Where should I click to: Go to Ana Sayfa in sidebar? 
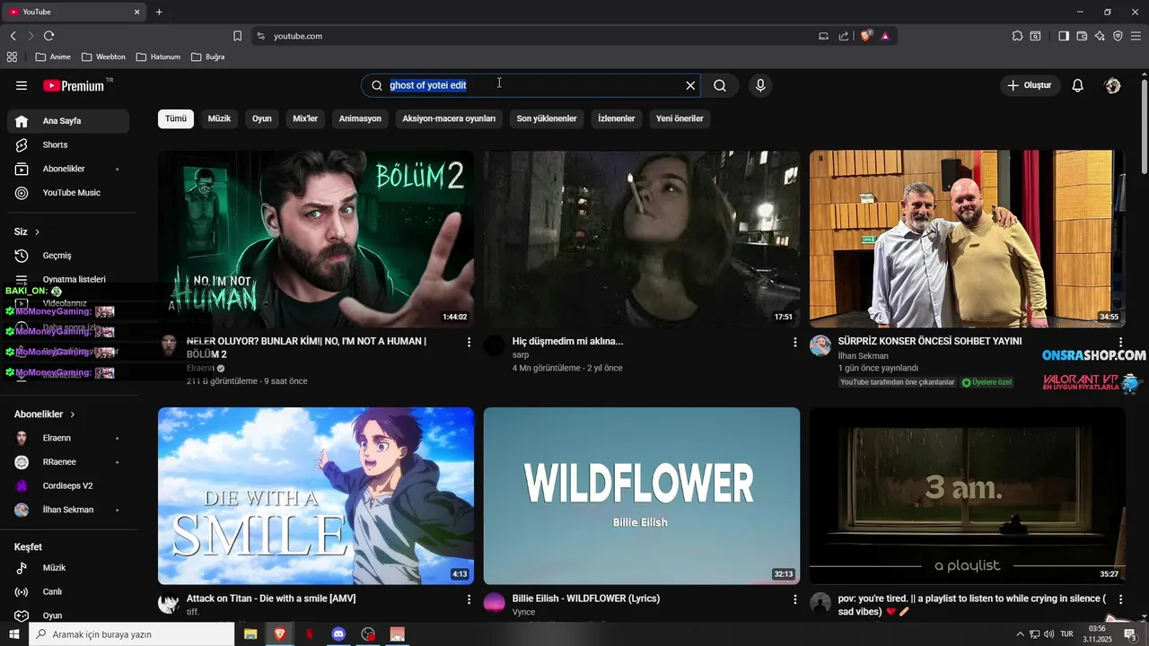click(68, 121)
